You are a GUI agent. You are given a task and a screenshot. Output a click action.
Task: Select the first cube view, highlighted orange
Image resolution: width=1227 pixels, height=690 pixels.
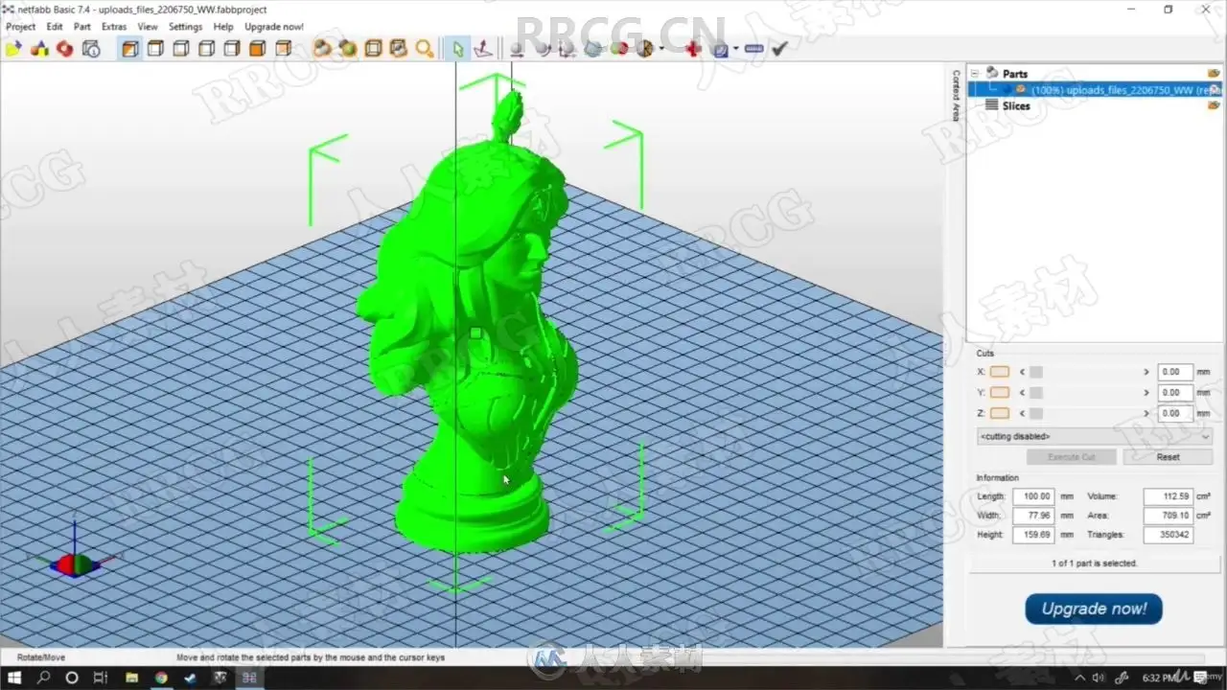pyautogui.click(x=130, y=48)
